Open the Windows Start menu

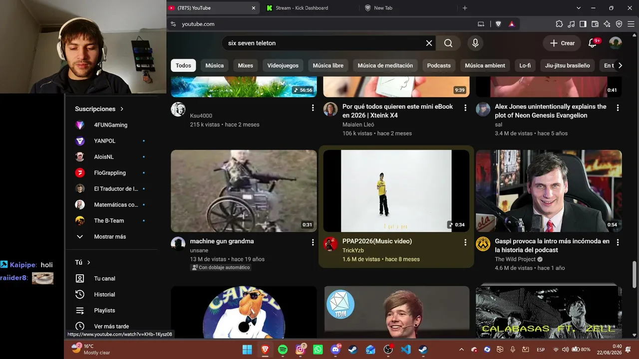coord(247,350)
